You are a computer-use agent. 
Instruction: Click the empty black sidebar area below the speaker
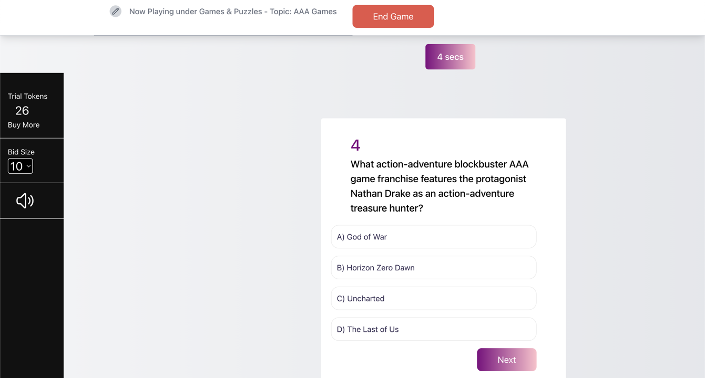(32, 299)
